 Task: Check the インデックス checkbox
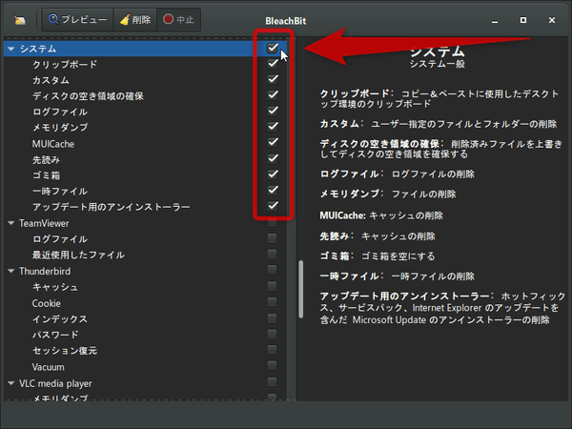tap(272, 318)
